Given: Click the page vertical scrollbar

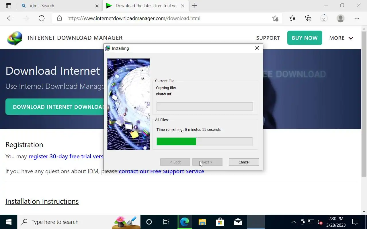Looking at the screenshot, I should (x=364, y=104).
